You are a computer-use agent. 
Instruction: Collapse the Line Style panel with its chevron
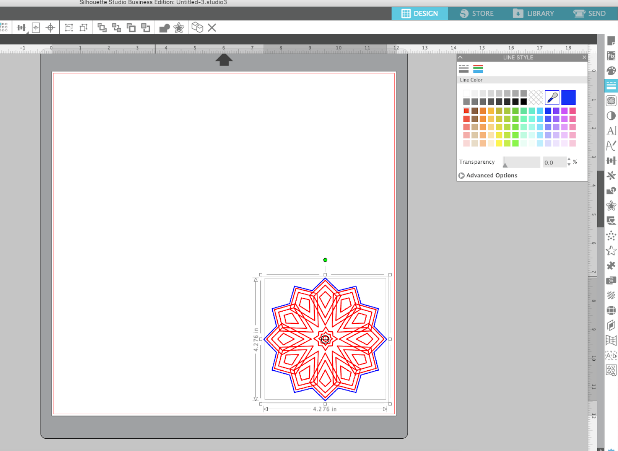pyautogui.click(x=460, y=57)
